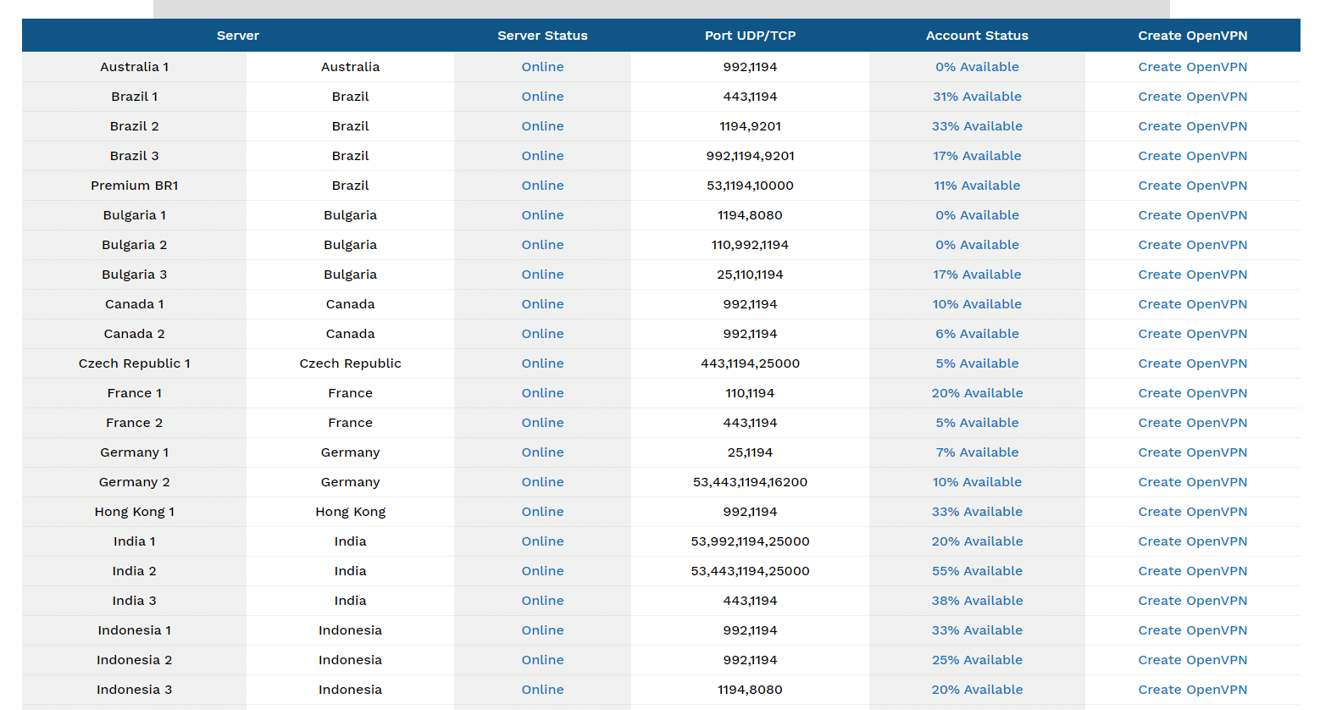Viewport: 1320px width, 710px height.
Task: Open Create OpenVPN link for Germany 1
Action: click(1192, 452)
